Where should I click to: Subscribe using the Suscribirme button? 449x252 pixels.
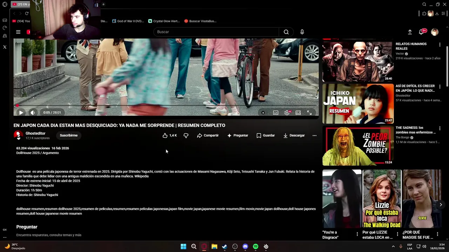[69, 135]
